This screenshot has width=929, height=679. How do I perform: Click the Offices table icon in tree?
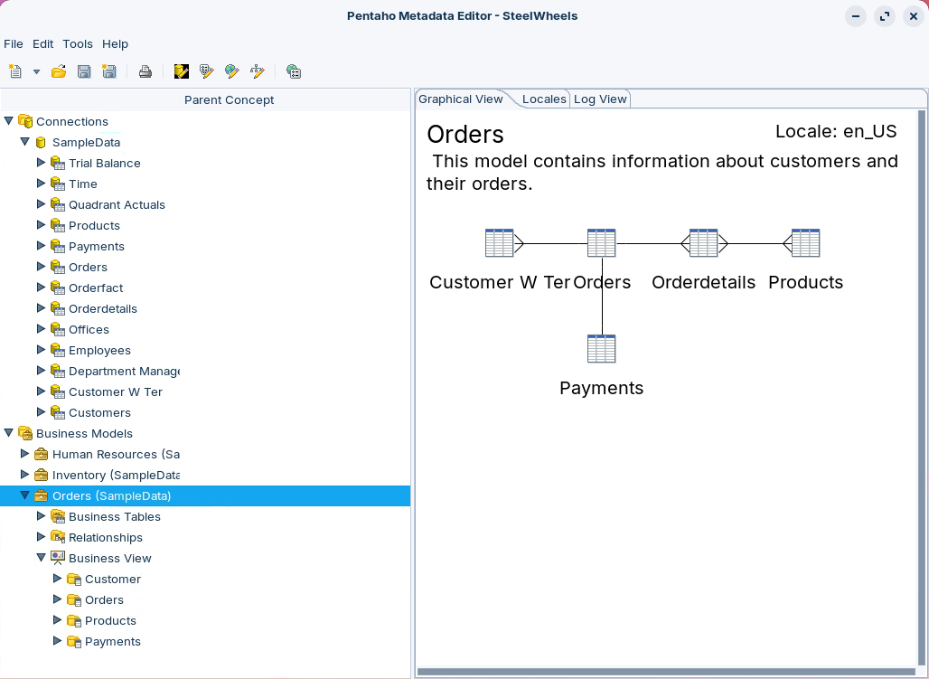(58, 329)
